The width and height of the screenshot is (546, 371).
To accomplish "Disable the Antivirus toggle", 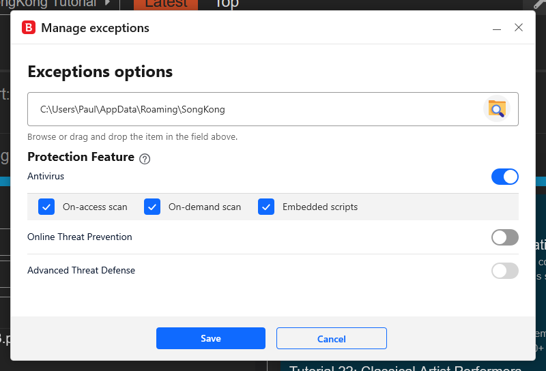I will [x=504, y=177].
